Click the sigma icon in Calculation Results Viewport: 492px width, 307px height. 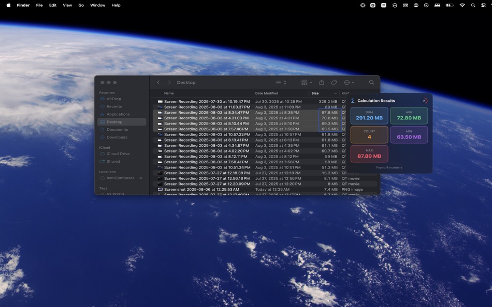[353, 101]
